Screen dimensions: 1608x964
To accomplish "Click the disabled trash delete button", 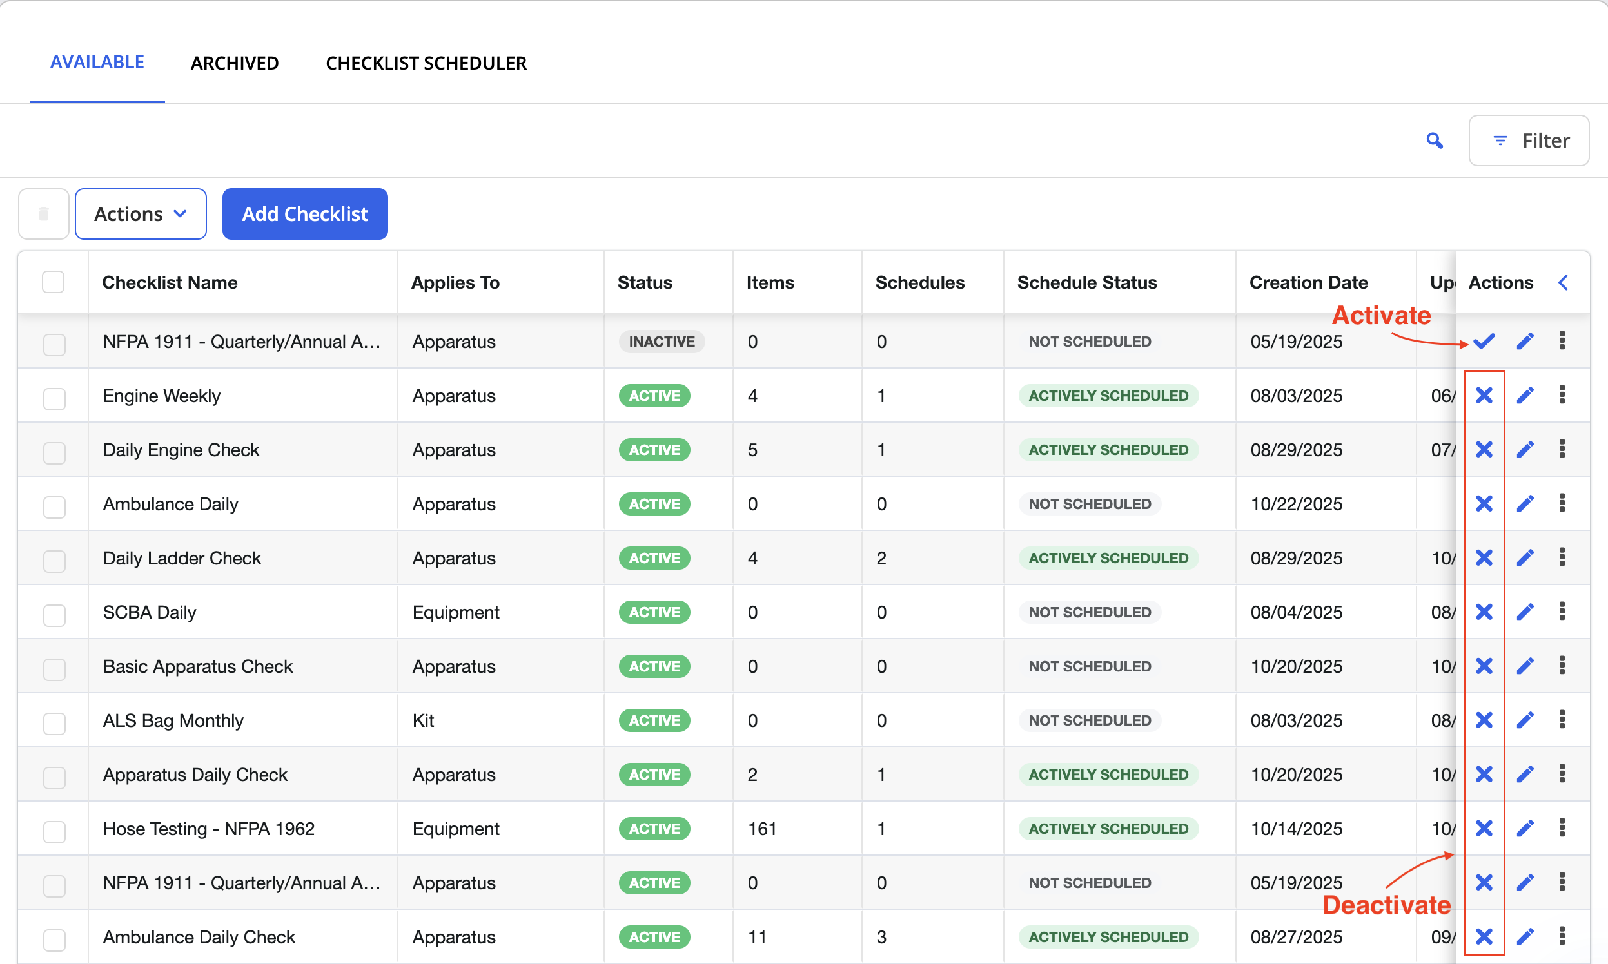I will pos(44,214).
